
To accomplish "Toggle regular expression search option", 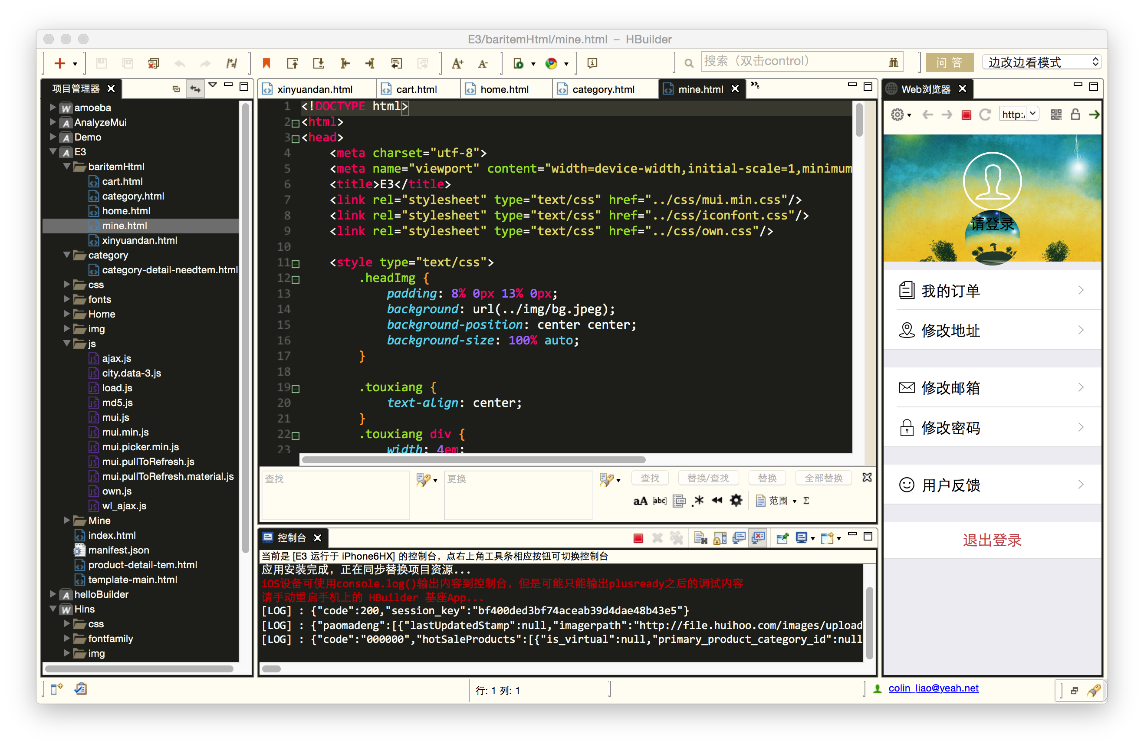I will [x=698, y=501].
